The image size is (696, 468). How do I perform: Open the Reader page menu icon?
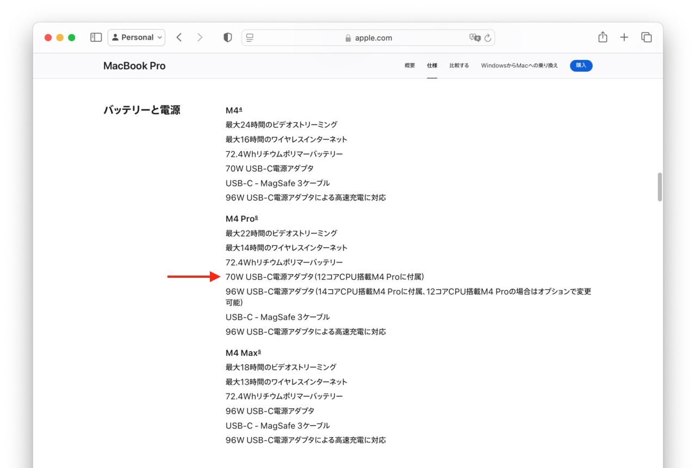click(250, 38)
